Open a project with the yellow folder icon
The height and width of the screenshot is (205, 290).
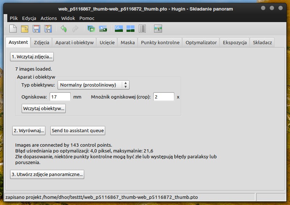25,29
